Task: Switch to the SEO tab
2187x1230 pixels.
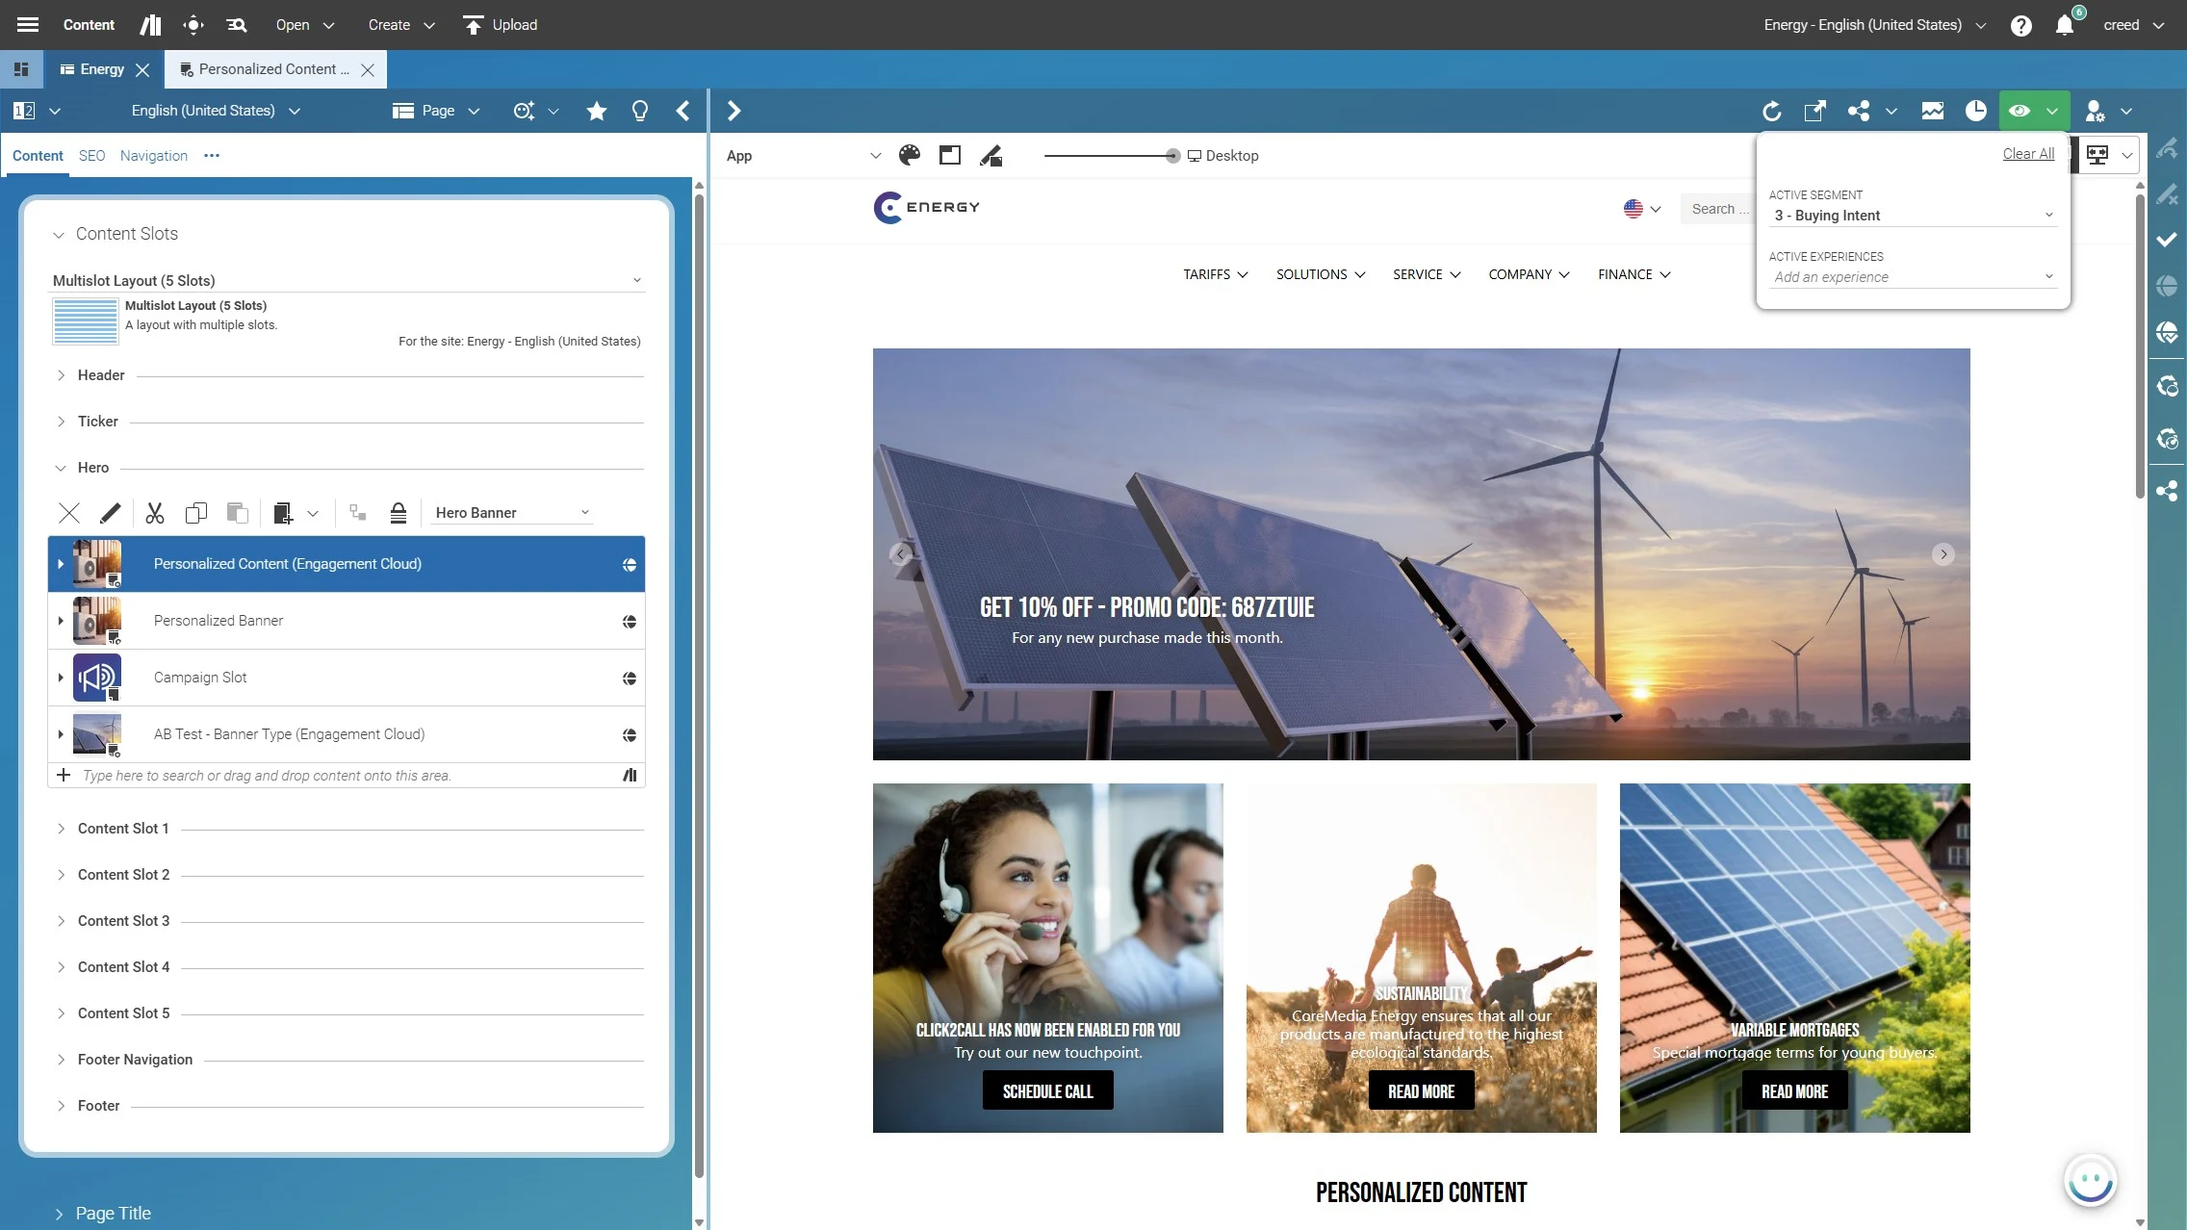Action: tap(91, 155)
